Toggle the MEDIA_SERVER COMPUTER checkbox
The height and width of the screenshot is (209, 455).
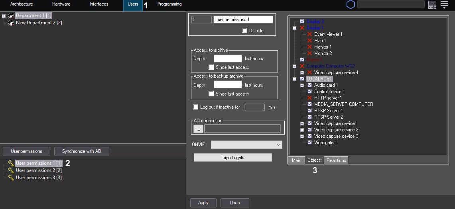309,104
